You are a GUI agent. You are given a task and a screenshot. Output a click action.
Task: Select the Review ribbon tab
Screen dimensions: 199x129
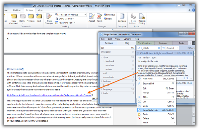tap(30, 10)
